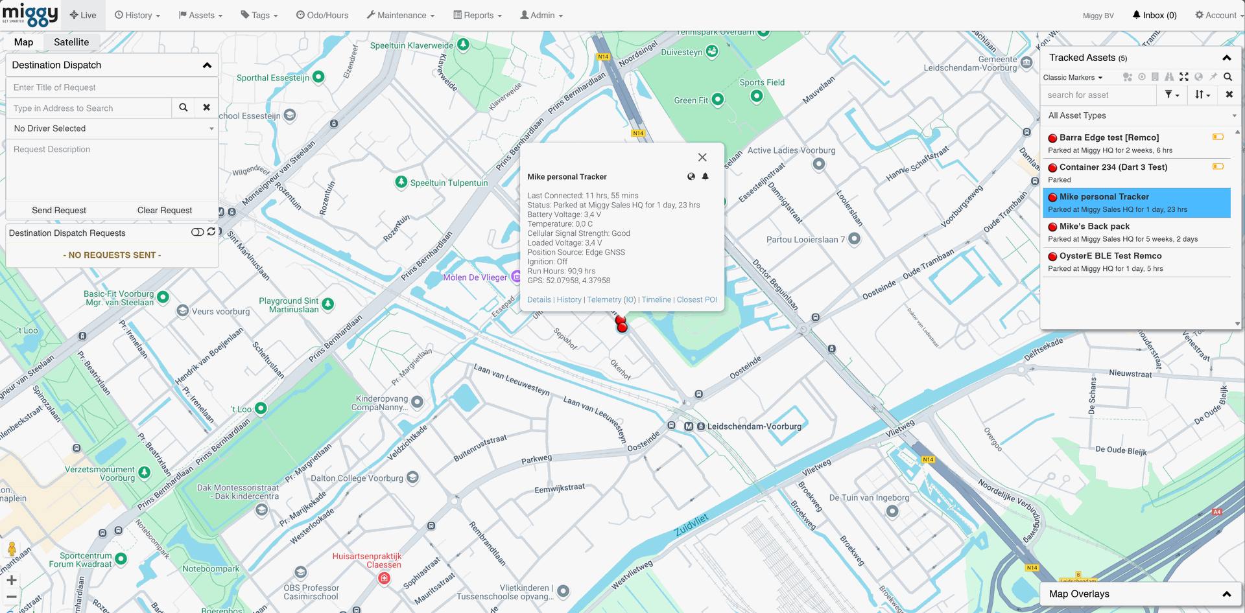Click the fit-all-assets expand icon
Screen dimensions: 1245x613
coord(1184,76)
